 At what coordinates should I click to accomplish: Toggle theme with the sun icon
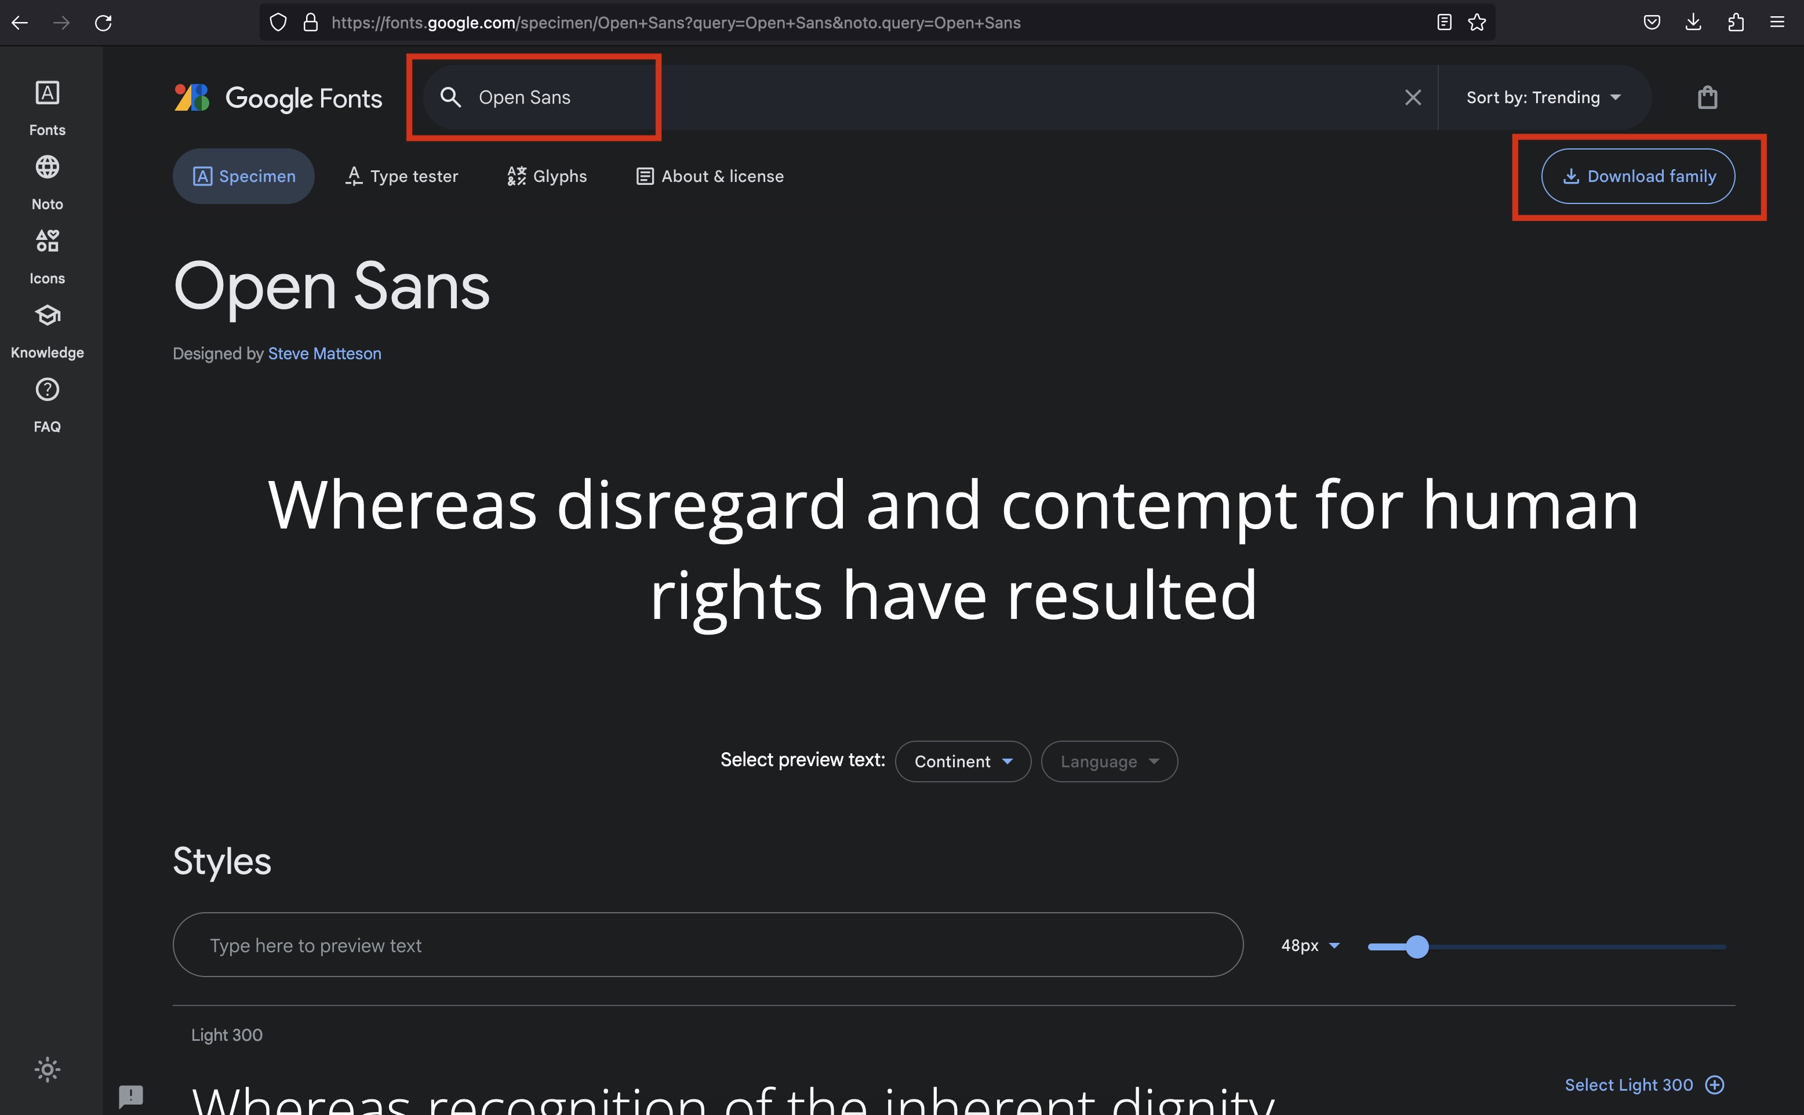point(47,1069)
